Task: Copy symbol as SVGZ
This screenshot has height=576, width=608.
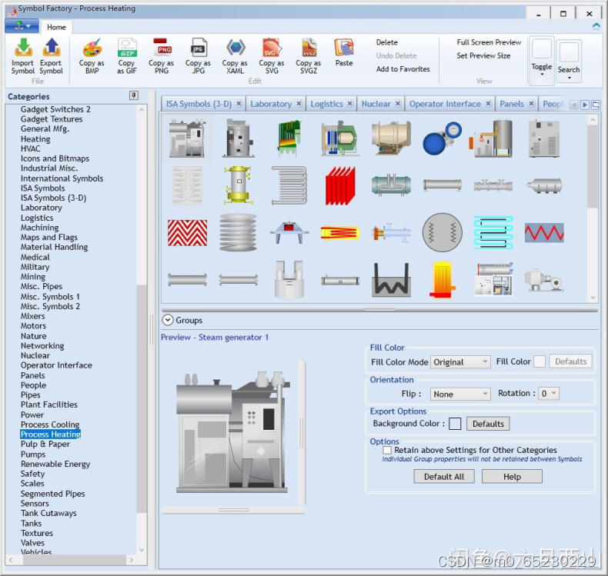Action: (309, 56)
